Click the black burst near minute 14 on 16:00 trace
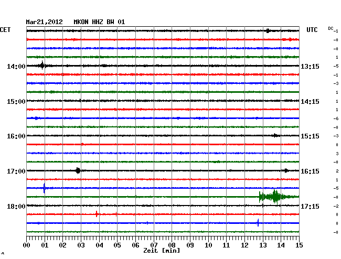This screenshot has width=341, height=259. [x=275, y=136]
